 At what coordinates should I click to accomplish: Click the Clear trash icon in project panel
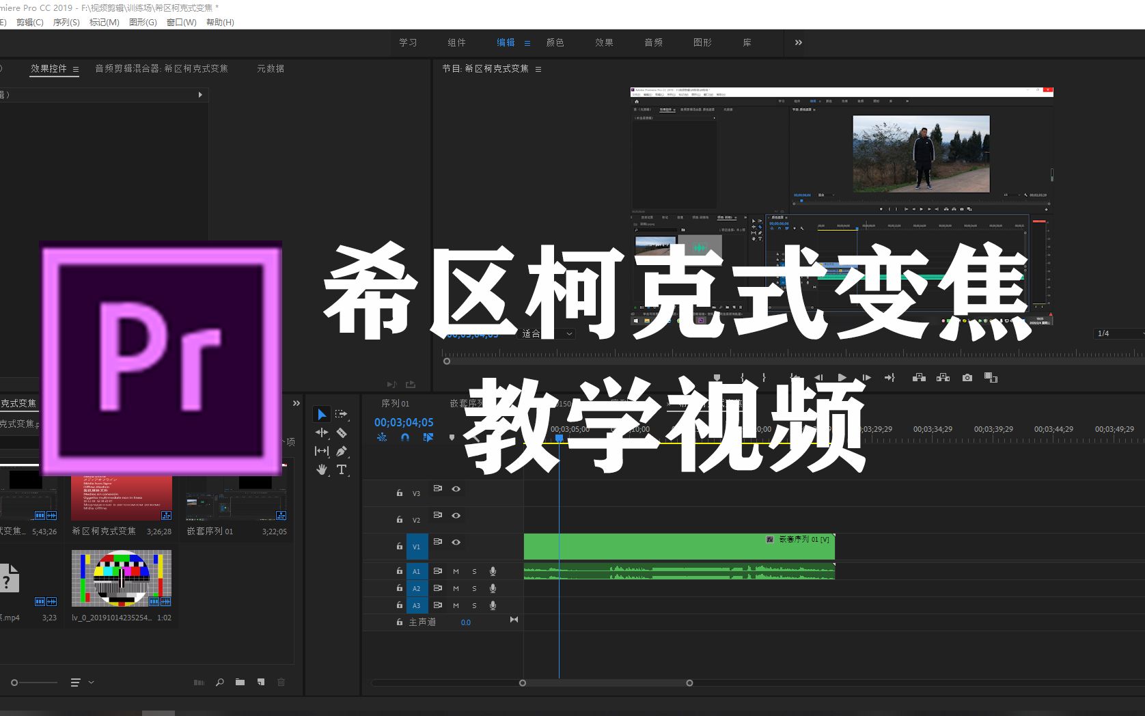tap(281, 682)
